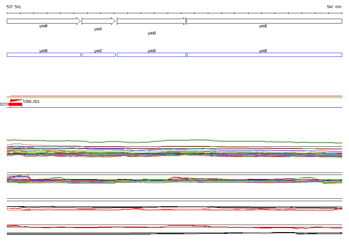Select the yddE gene arrow bar

264,21
